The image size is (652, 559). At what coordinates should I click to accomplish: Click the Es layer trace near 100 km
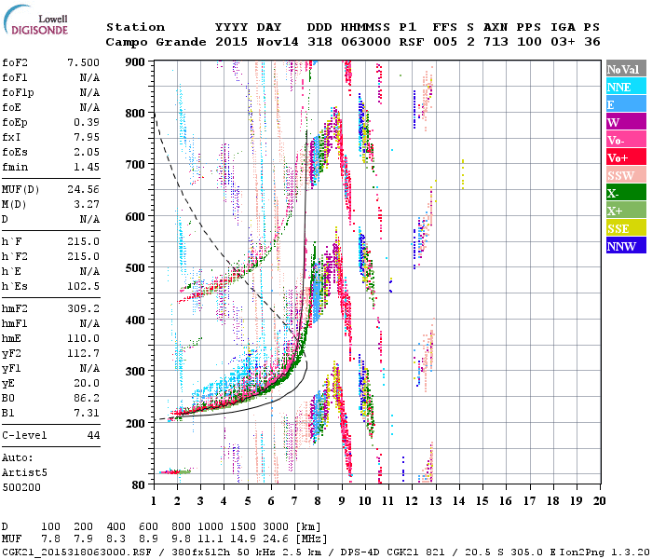[175, 472]
